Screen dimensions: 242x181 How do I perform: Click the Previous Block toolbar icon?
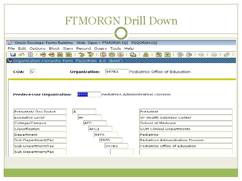click(x=82, y=55)
